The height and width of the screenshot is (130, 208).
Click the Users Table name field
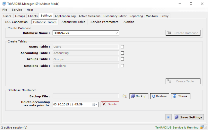86,47
